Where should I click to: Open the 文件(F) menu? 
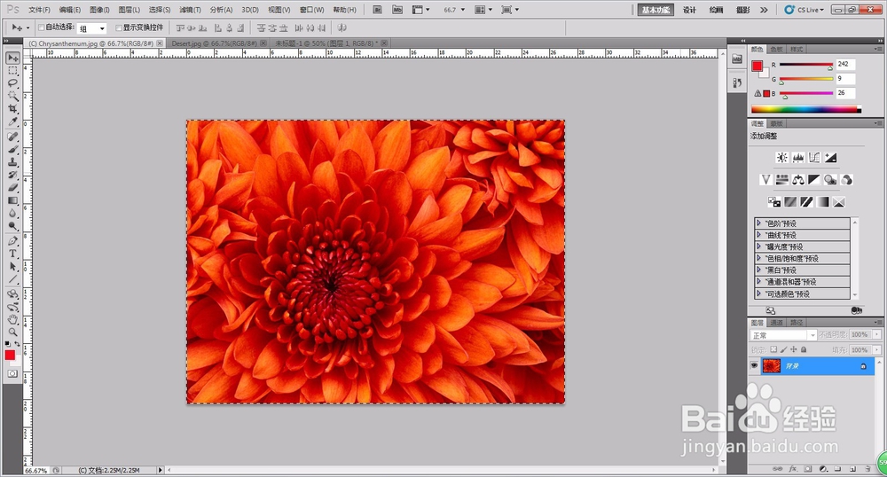coord(39,10)
